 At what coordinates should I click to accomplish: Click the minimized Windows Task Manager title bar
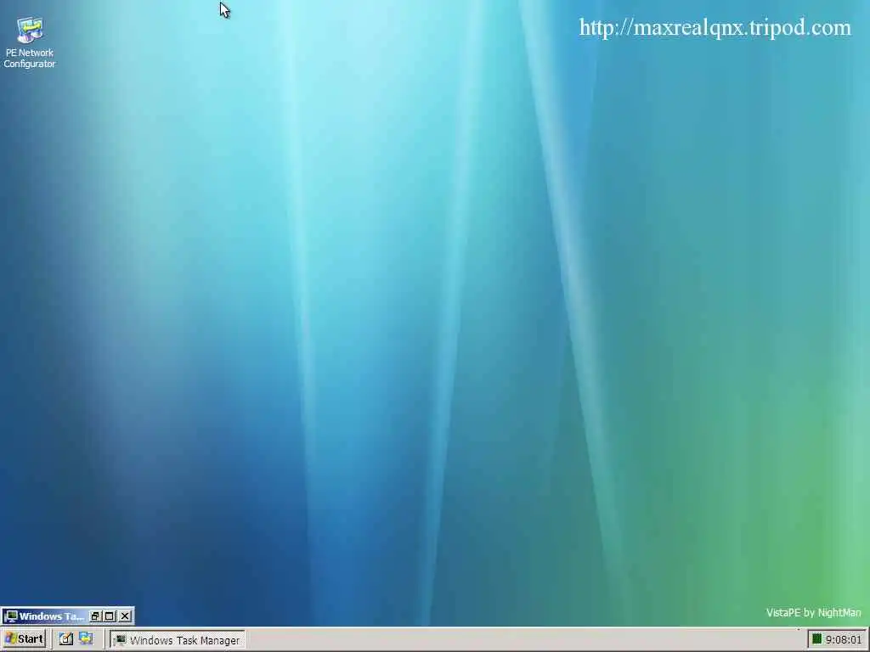click(x=44, y=616)
